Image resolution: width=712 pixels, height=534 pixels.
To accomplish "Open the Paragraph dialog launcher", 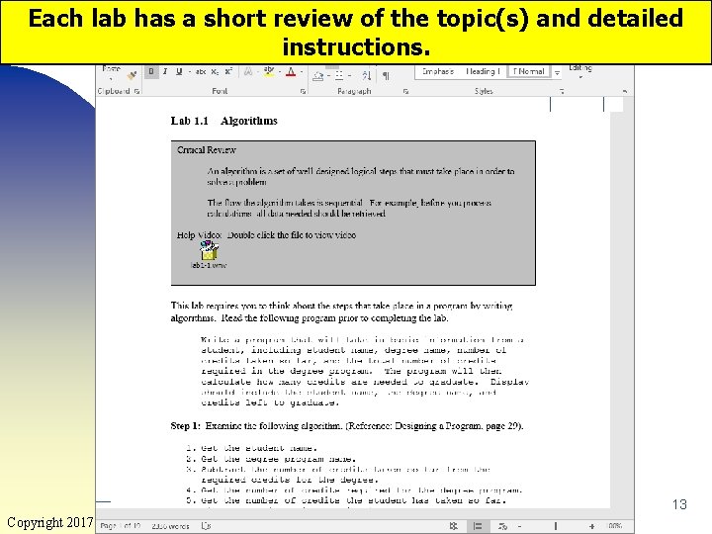I will point(405,91).
